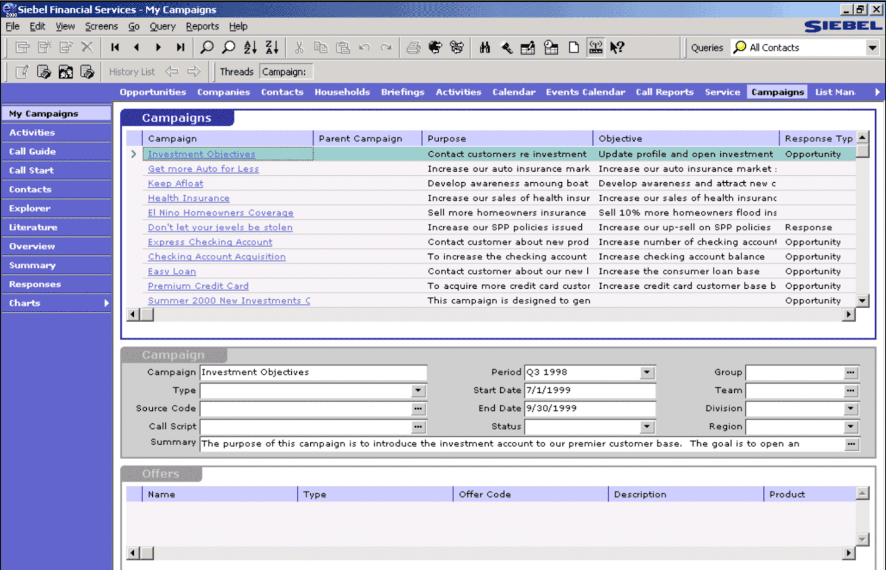
Task: Click the printer icon
Action: [413, 47]
